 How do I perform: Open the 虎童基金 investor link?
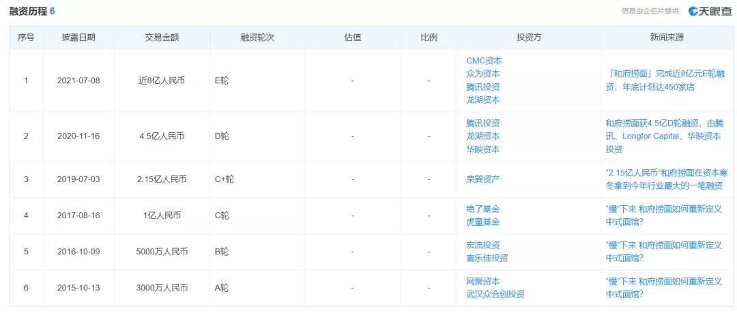[482, 222]
